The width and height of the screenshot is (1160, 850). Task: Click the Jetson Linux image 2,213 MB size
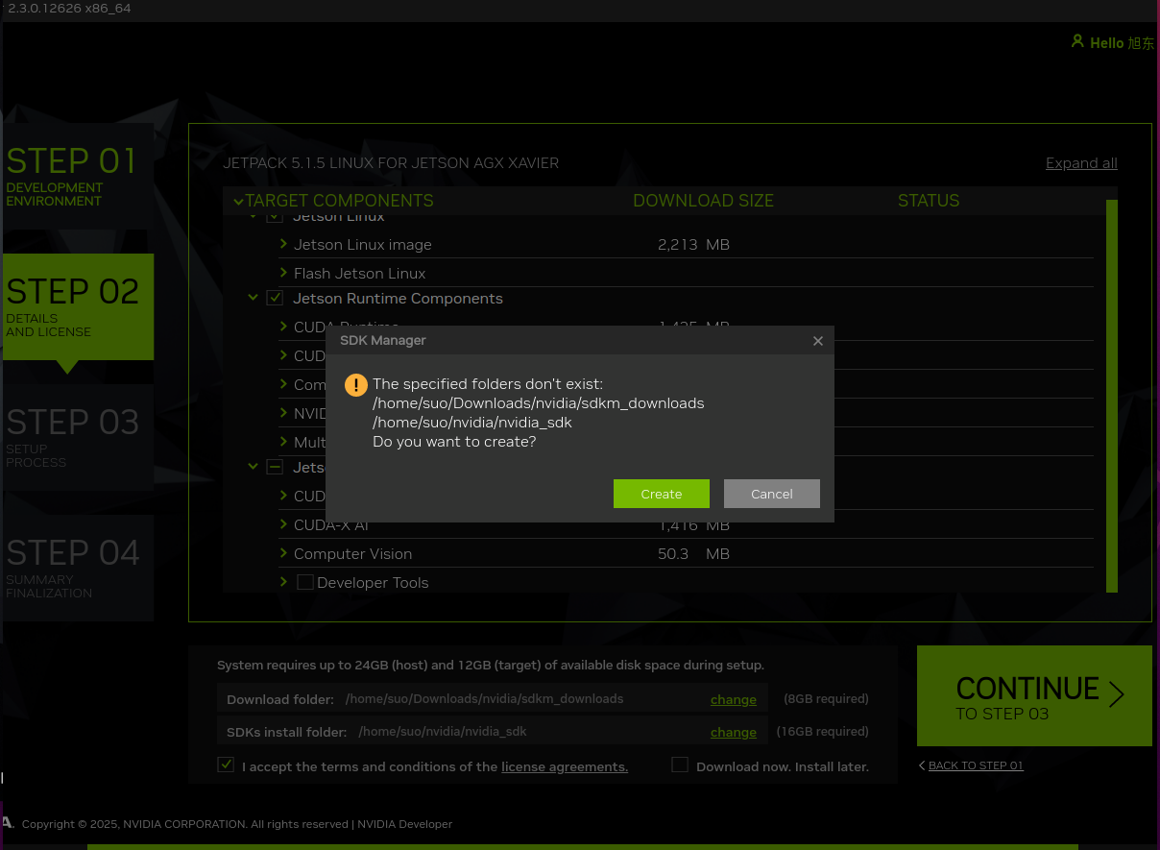coord(693,244)
